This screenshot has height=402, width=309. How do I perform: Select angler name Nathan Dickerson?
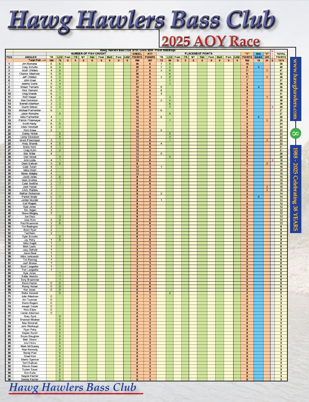(x=30, y=193)
